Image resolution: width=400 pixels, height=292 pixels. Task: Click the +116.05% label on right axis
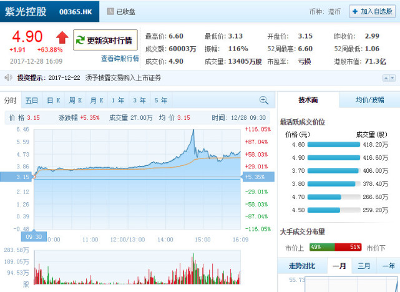click(x=258, y=129)
